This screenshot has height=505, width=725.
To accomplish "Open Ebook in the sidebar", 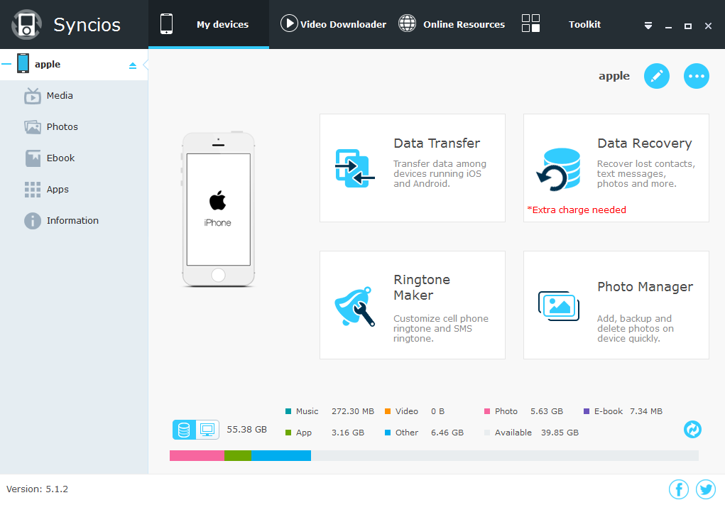I will pos(74,158).
